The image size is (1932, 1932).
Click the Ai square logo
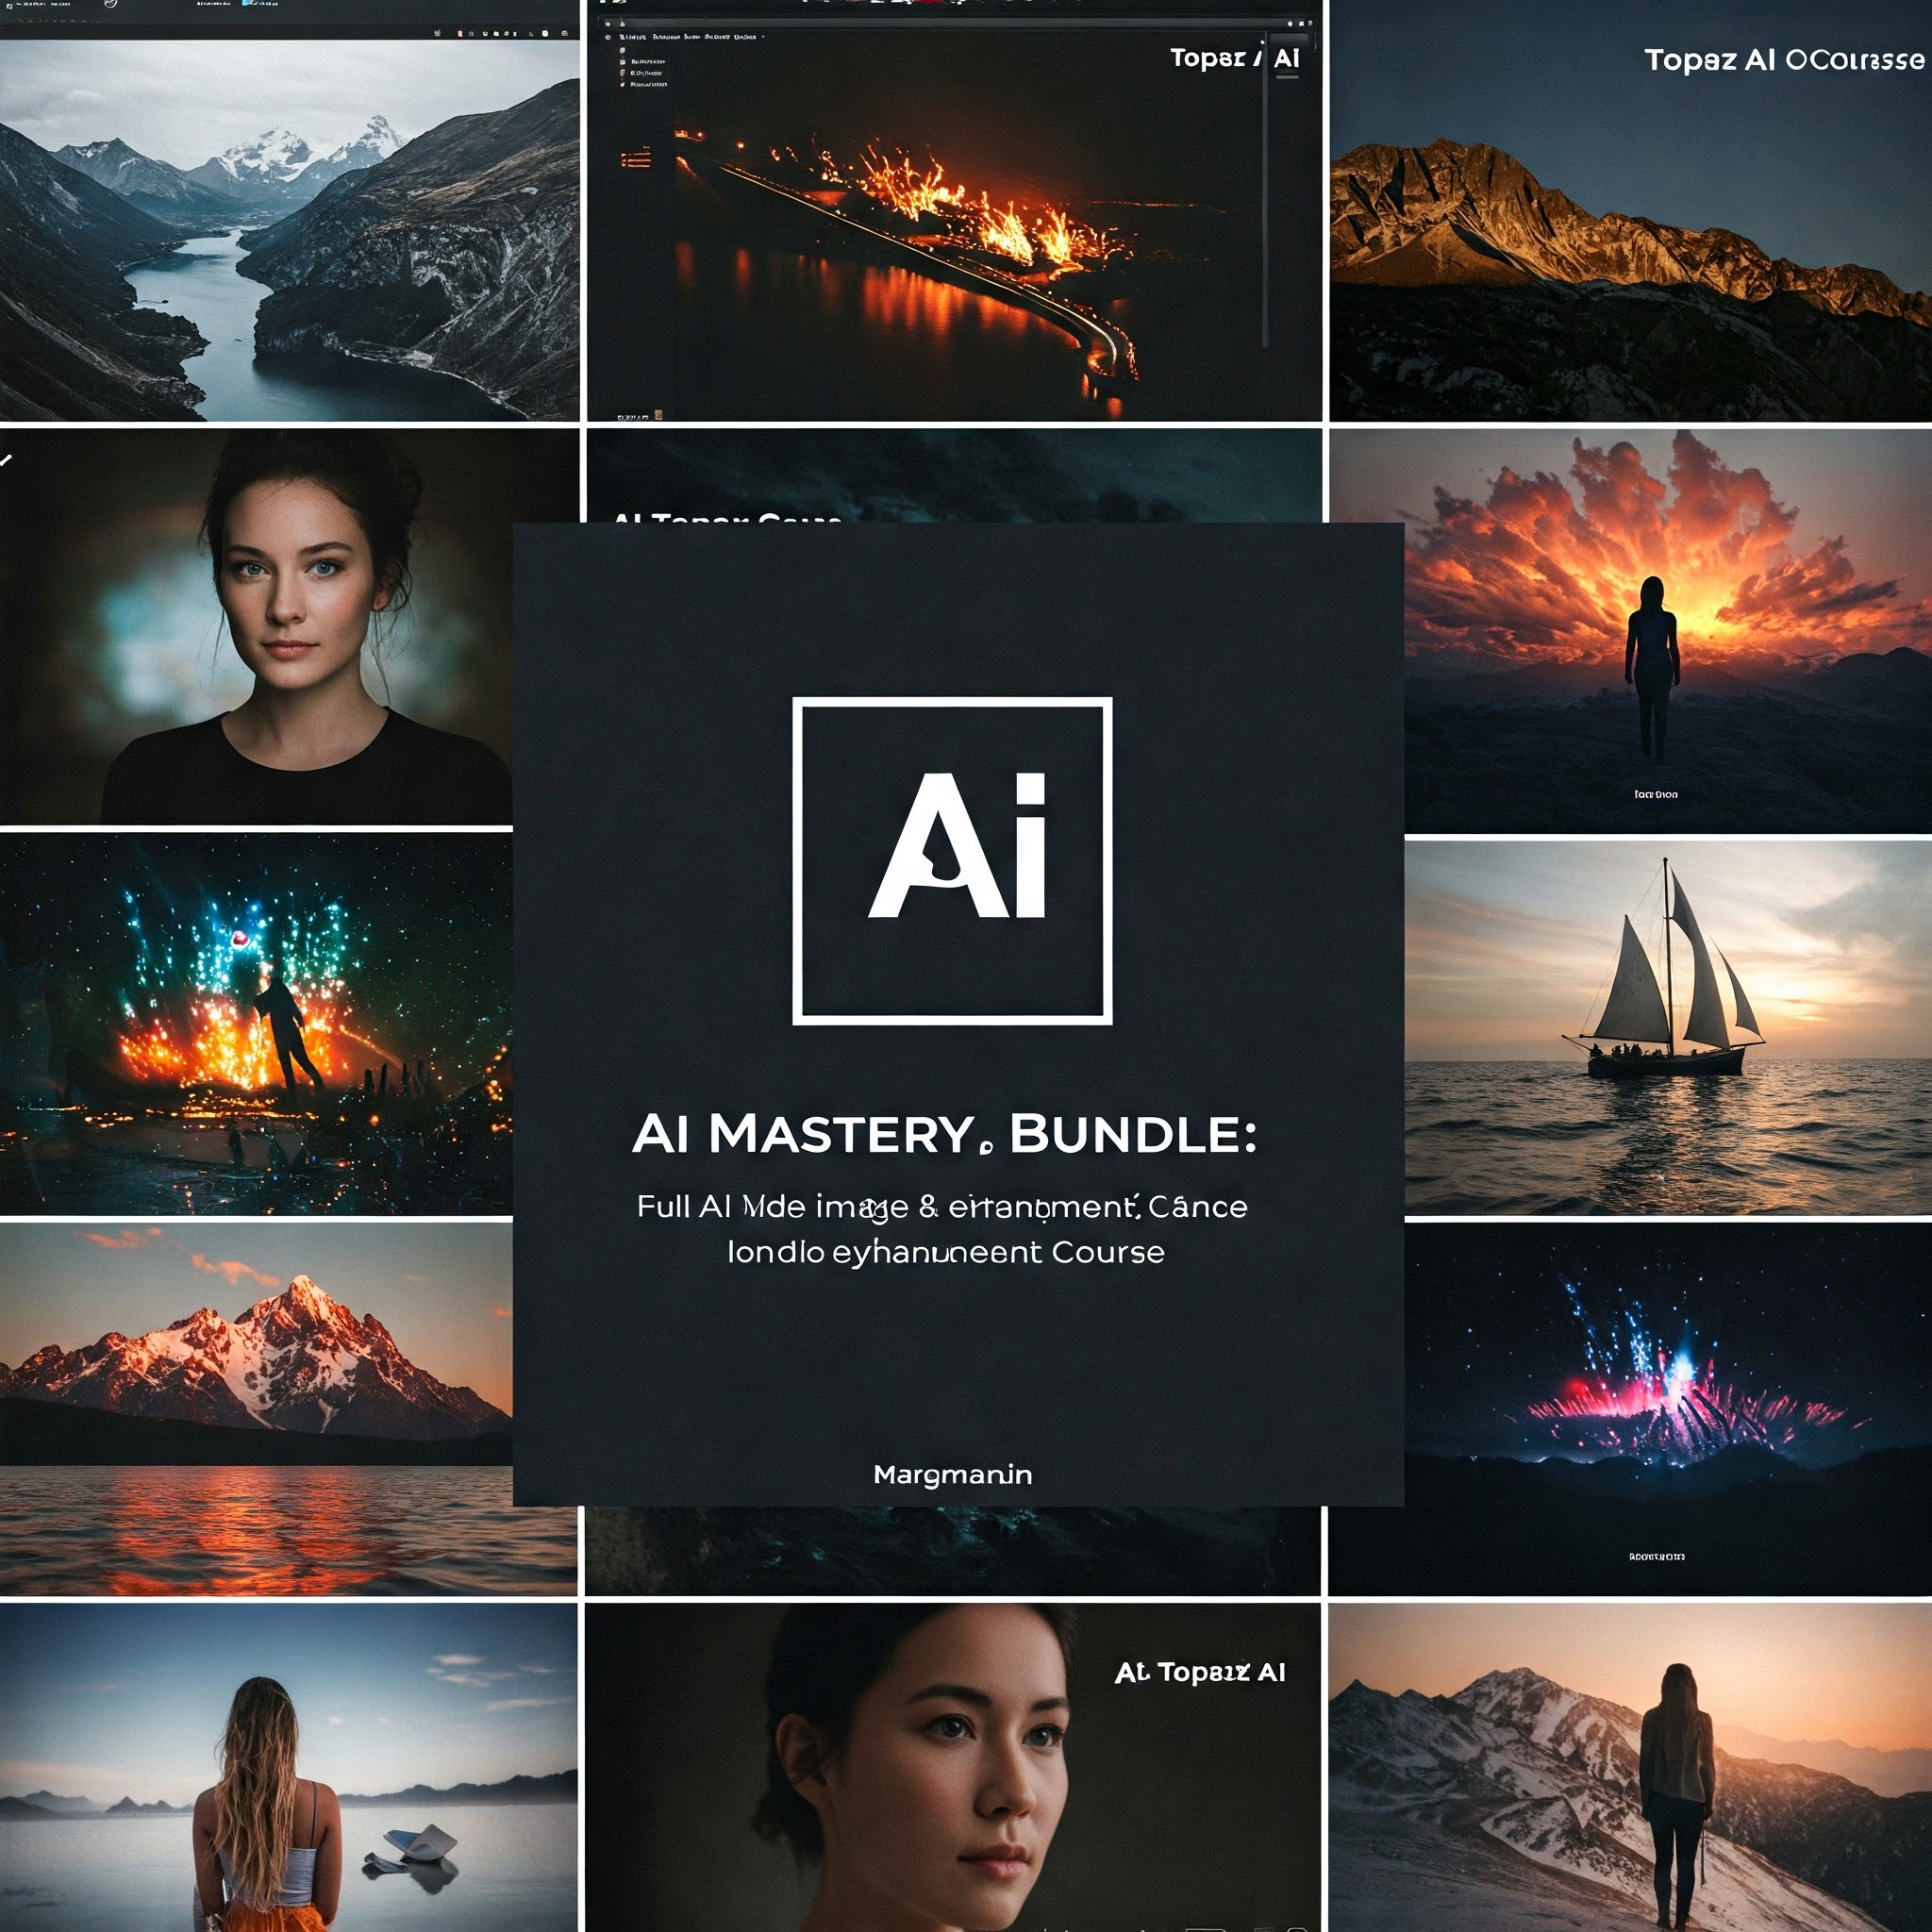pos(952,861)
